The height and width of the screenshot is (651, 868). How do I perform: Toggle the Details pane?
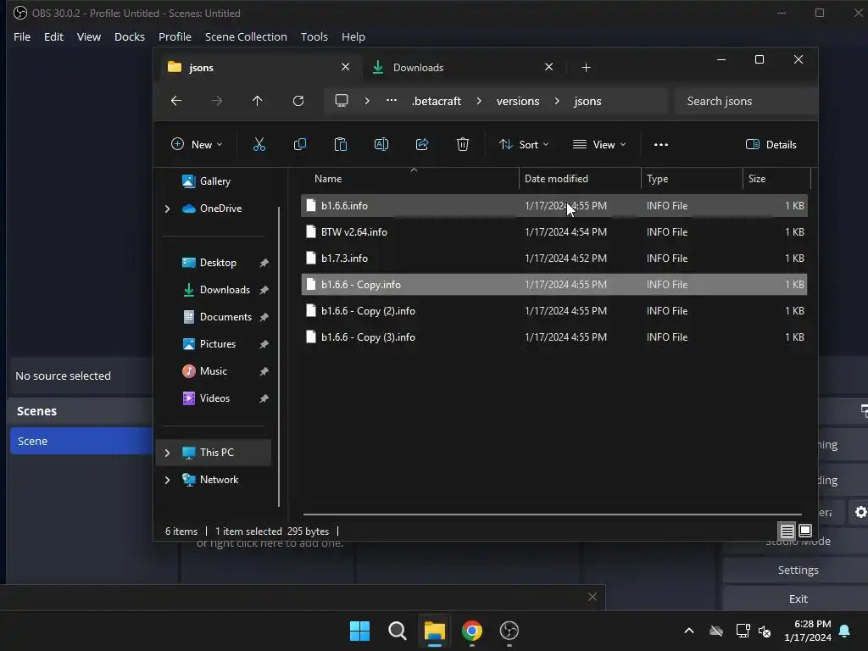(x=771, y=144)
